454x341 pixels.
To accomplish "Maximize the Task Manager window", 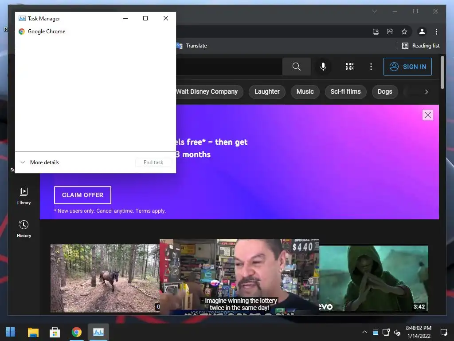I will pyautogui.click(x=145, y=18).
